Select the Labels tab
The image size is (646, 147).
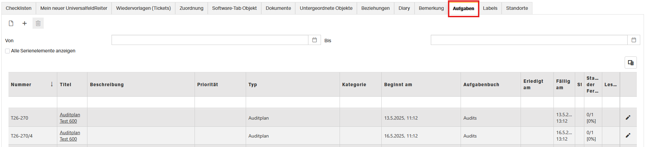tap(490, 8)
